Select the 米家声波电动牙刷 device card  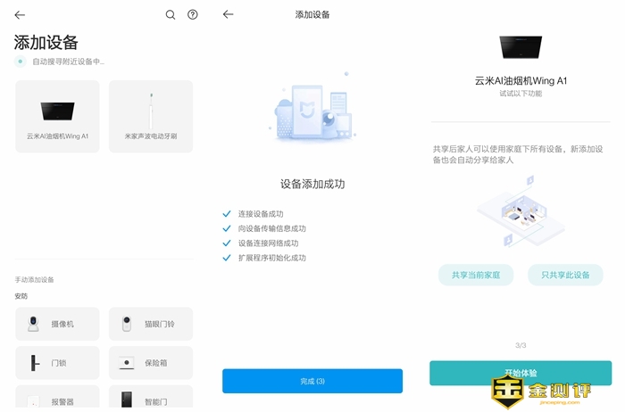pos(150,116)
